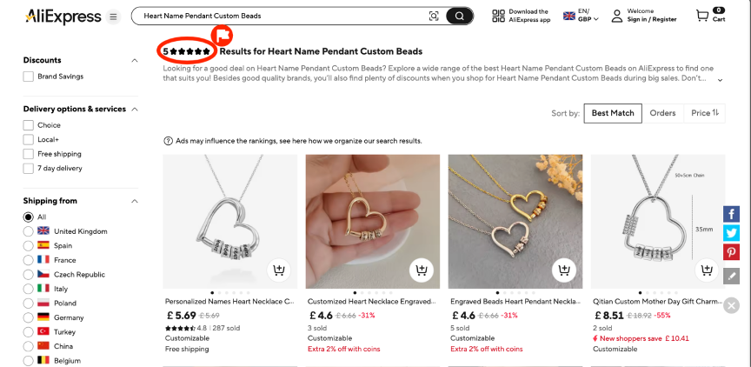Screen dimensions: 751x367
Task: Select the Best Match sort option
Action: click(x=613, y=113)
